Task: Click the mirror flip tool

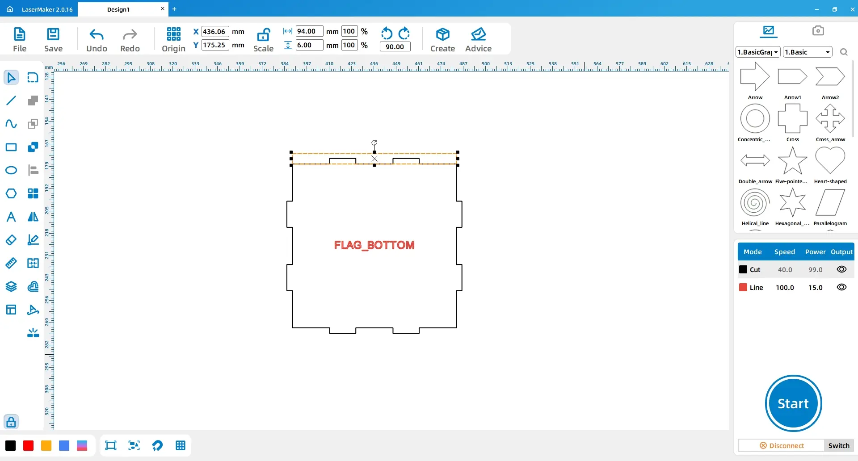Action: 33,217
